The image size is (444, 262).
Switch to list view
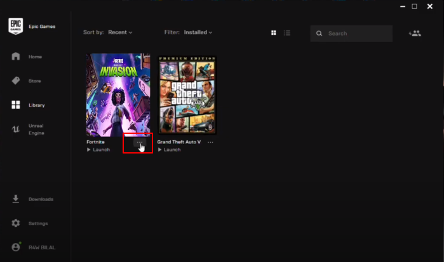(x=287, y=33)
